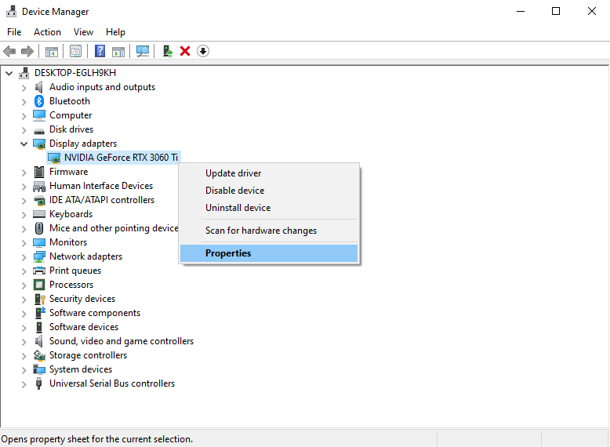The width and height of the screenshot is (610, 447).
Task: Select the Computer tree label
Action: (x=71, y=115)
